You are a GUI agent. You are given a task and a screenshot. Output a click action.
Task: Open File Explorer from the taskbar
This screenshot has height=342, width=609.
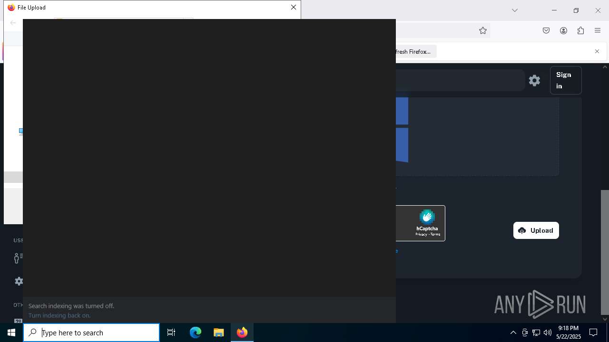[x=218, y=332]
